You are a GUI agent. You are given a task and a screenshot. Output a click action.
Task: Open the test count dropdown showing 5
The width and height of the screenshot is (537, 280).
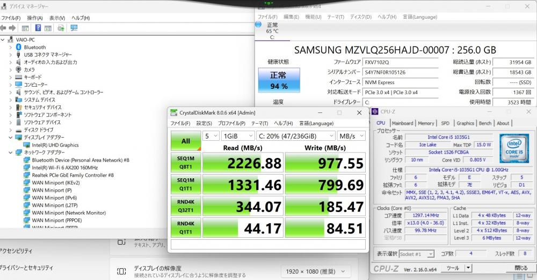click(211, 136)
